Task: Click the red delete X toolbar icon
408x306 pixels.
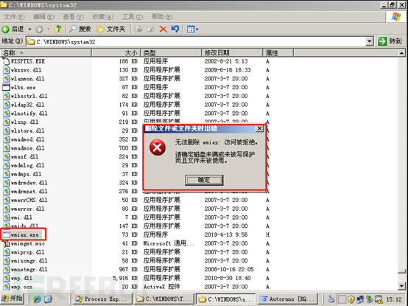Action: tap(163, 29)
